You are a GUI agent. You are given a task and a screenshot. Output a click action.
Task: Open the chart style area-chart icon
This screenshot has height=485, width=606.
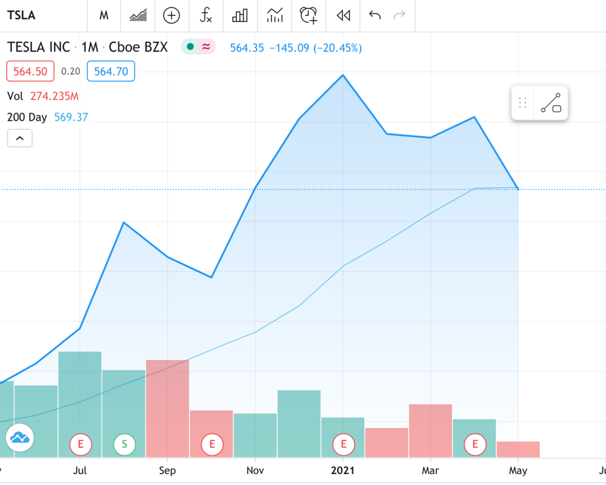click(x=138, y=16)
